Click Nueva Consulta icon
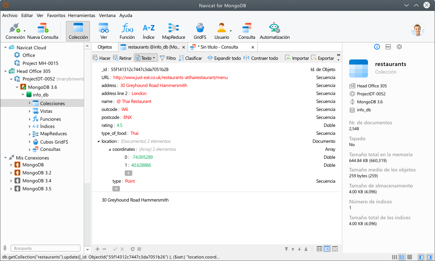This screenshot has width=435, height=261. [x=43, y=31]
